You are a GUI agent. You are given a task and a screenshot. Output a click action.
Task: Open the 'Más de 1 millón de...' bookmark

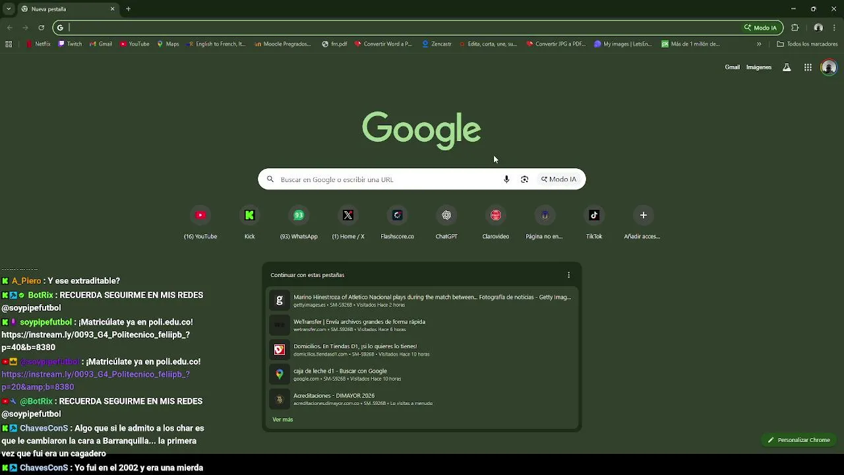pyautogui.click(x=690, y=44)
